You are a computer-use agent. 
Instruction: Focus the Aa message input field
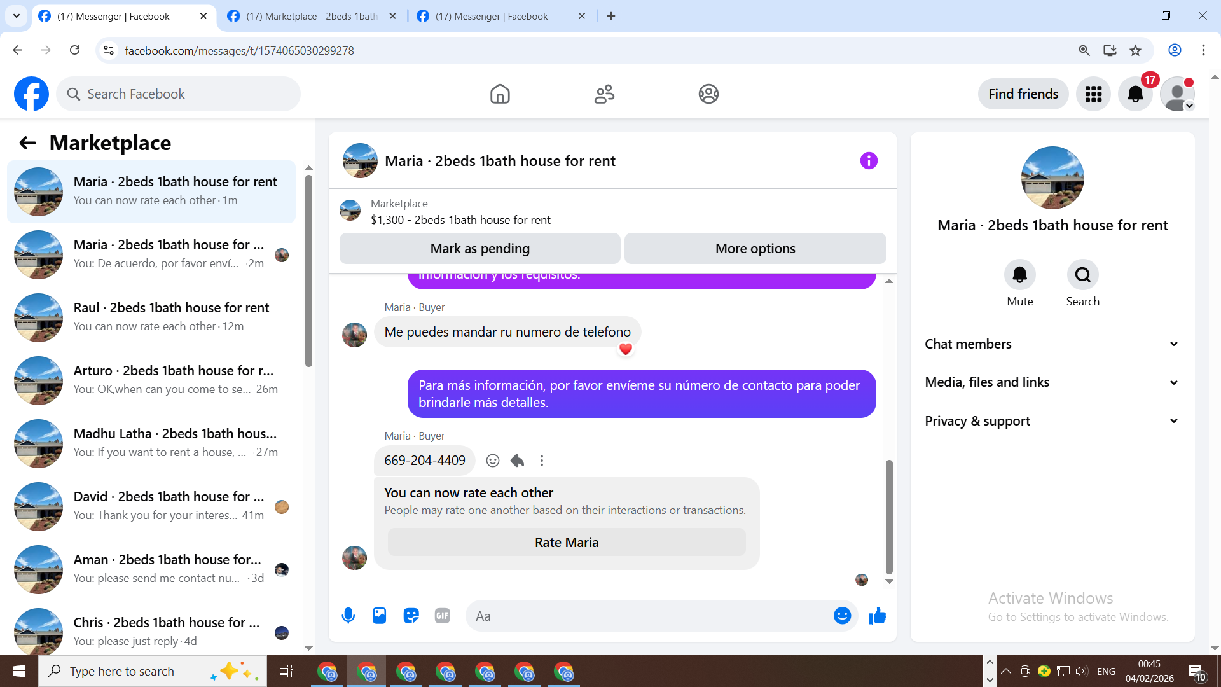pyautogui.click(x=649, y=616)
